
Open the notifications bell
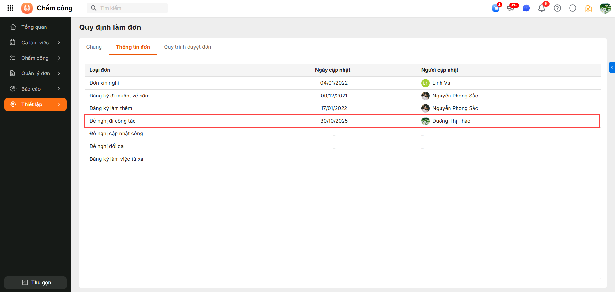coord(542,8)
